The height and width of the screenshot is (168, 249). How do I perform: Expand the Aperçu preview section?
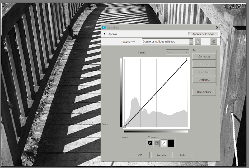105,34
